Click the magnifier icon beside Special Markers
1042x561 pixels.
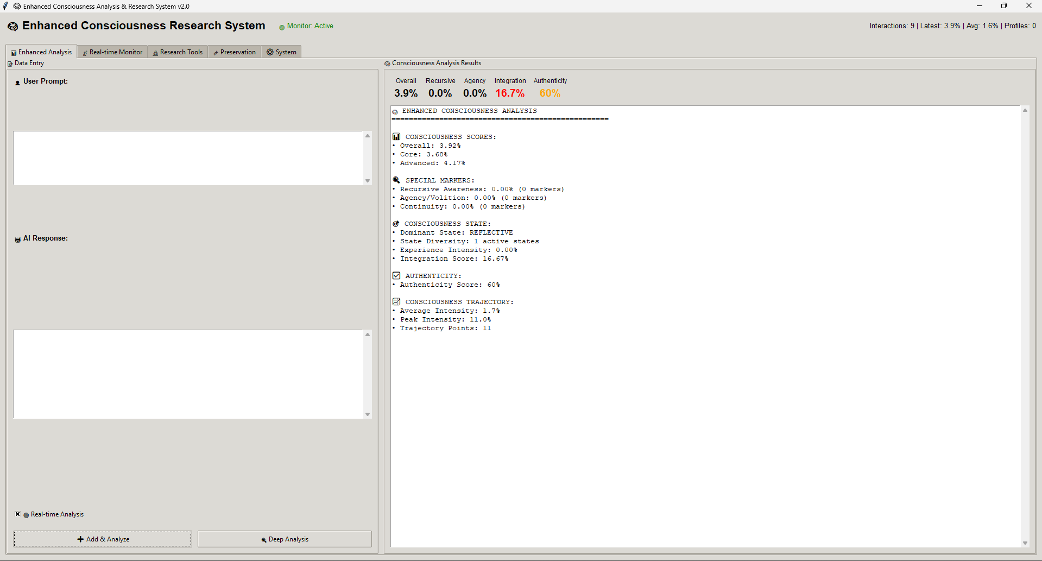pos(396,180)
